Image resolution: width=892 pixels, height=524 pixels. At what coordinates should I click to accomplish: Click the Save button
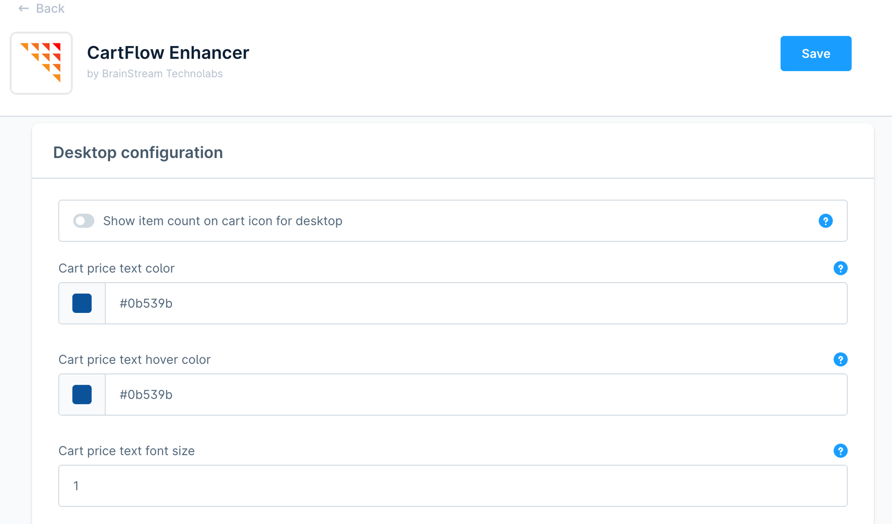tap(816, 53)
